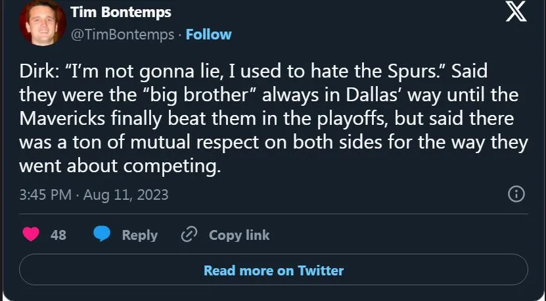Image resolution: width=546 pixels, height=301 pixels.
Task: Click the reply speech bubble icon
Action: point(102,235)
